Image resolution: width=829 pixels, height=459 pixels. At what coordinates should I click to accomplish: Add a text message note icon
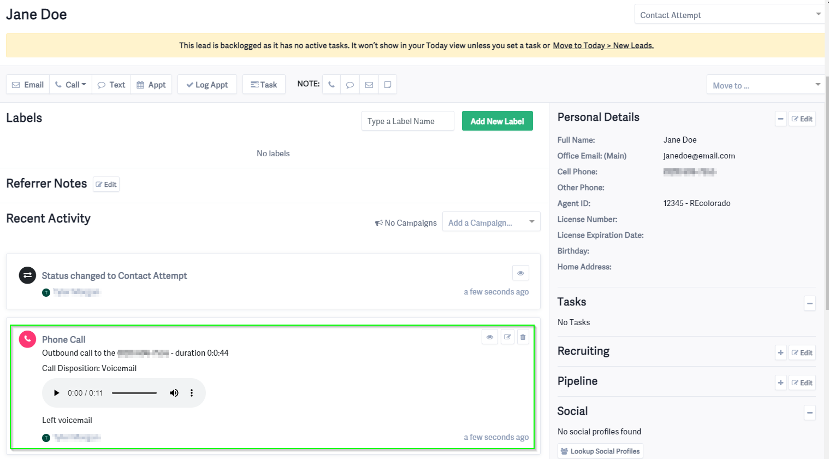[x=350, y=85]
